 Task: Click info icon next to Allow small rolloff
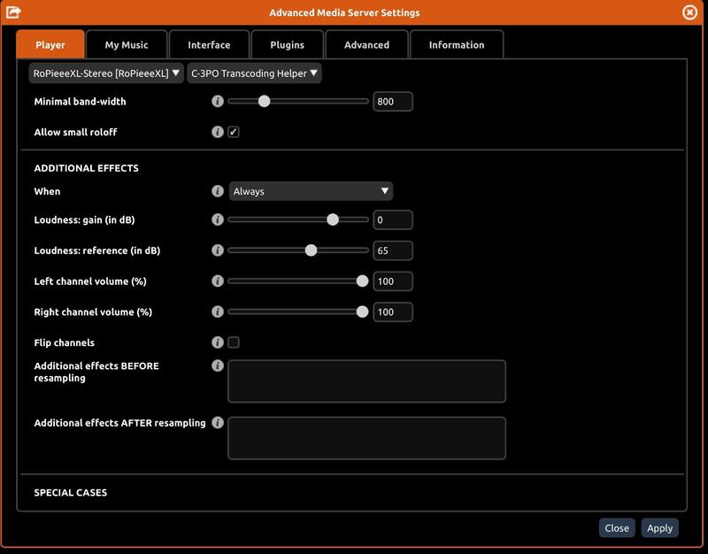coord(218,132)
